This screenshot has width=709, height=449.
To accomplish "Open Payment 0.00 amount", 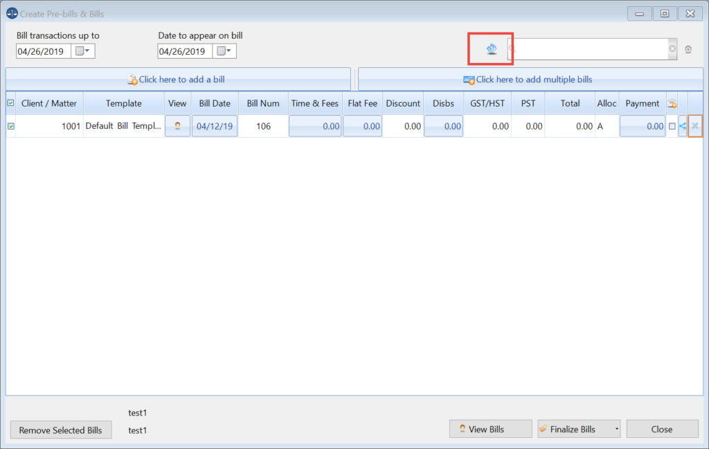I will pyautogui.click(x=643, y=126).
